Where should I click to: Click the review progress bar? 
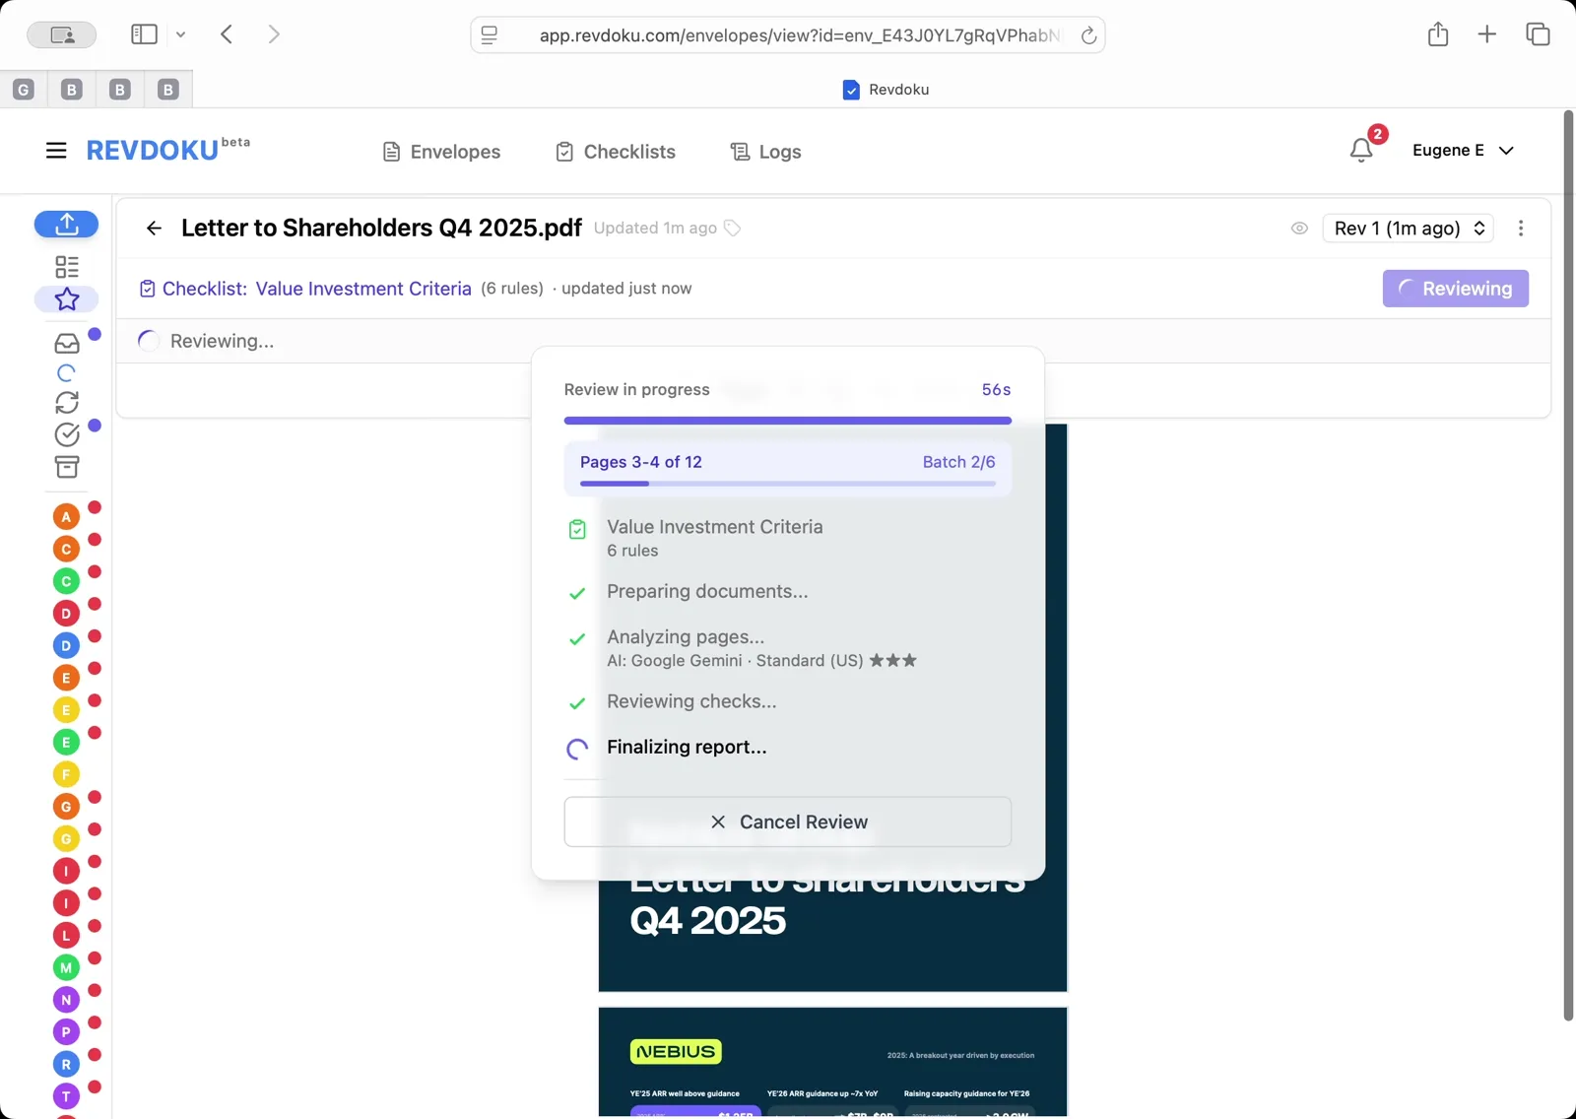point(788,420)
